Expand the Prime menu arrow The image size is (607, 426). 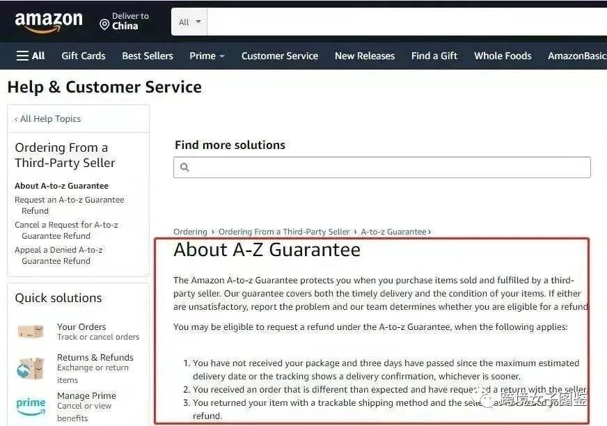pyautogui.click(x=222, y=56)
